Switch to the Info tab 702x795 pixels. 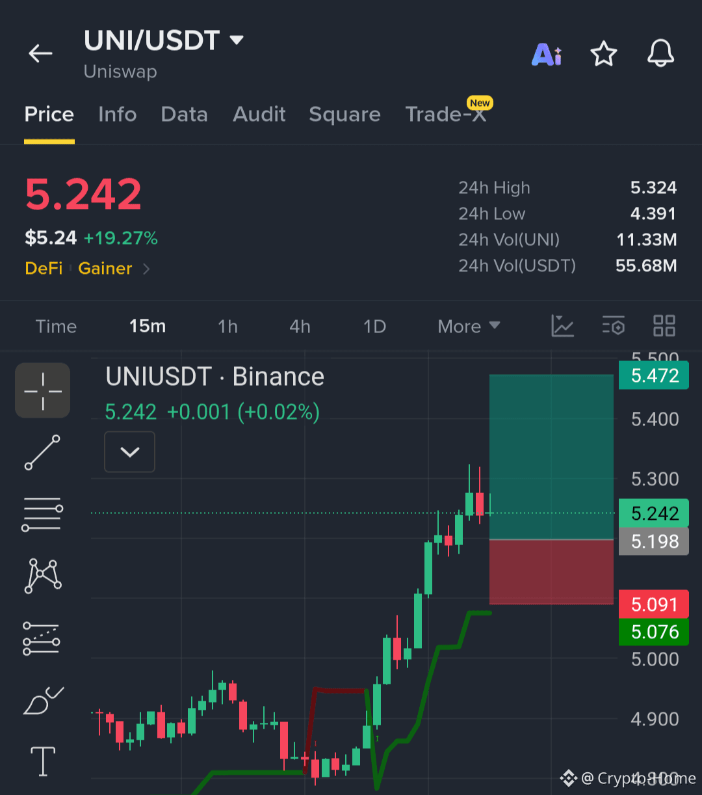pos(118,115)
